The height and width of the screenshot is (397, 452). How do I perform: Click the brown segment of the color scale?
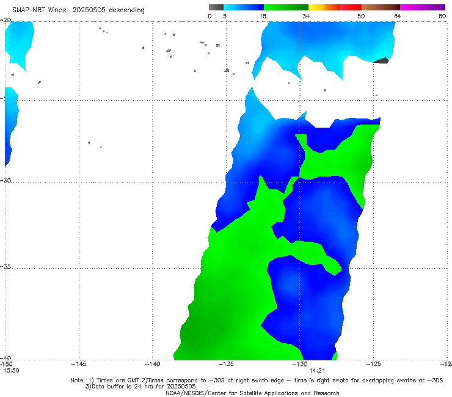pyautogui.click(x=381, y=7)
